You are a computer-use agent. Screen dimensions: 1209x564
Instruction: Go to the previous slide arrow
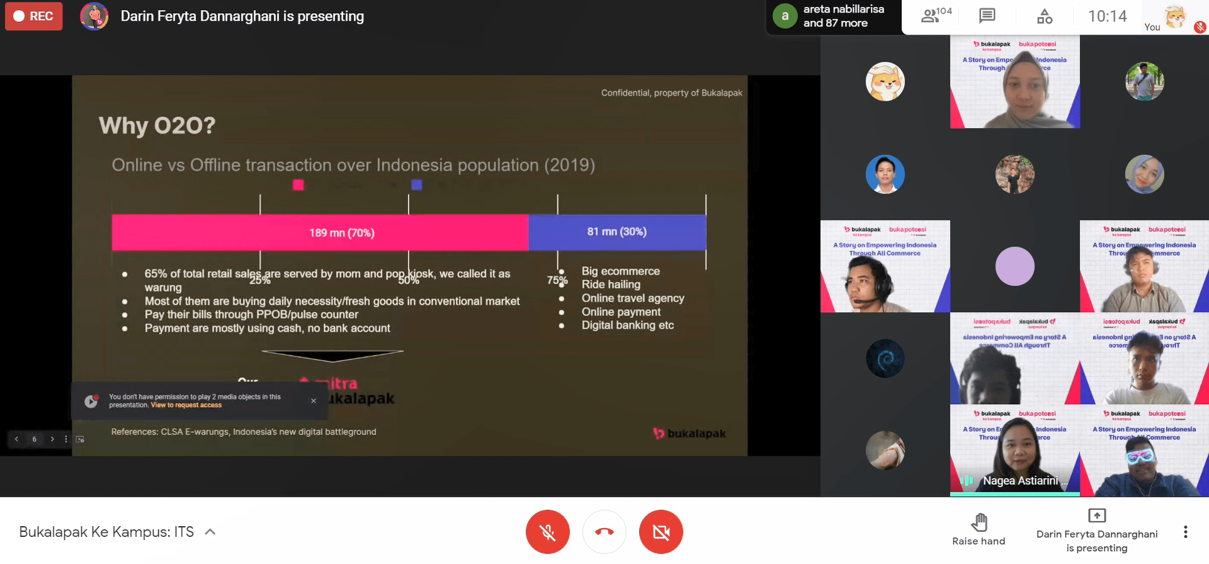[x=16, y=439]
